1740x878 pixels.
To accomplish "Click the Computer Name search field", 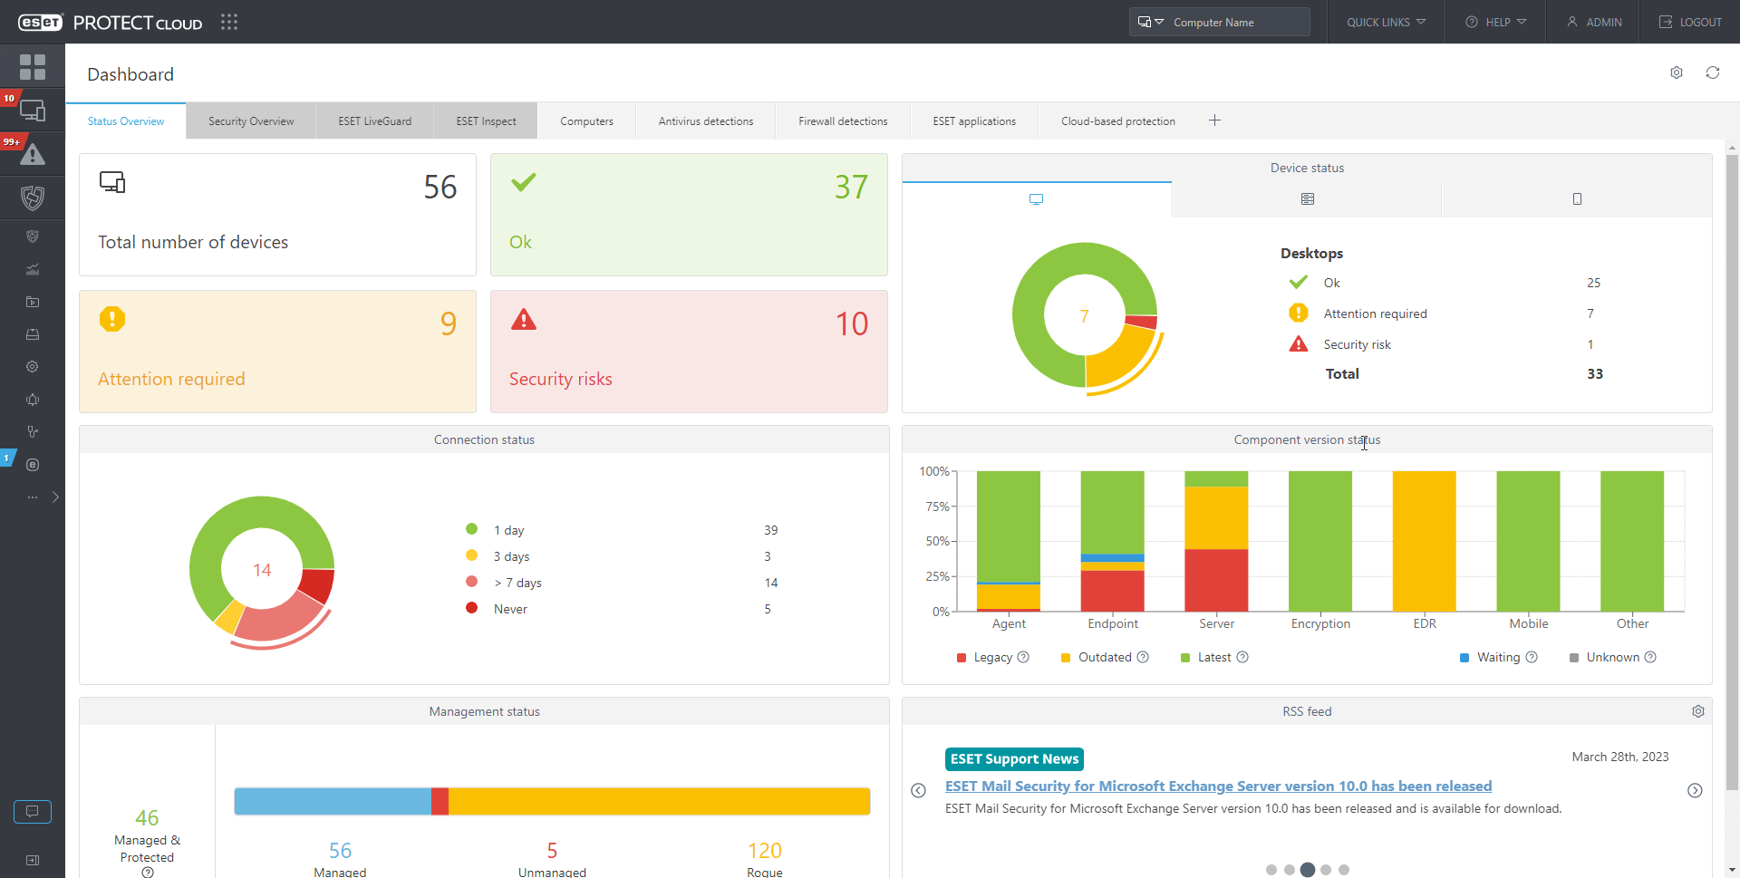I will (x=1237, y=22).
